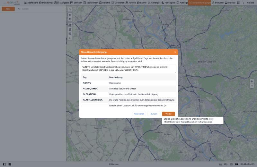Click the Weiter button

click(x=168, y=114)
